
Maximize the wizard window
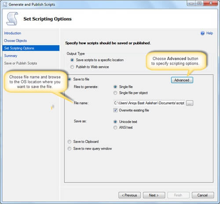[x=199, y=3]
